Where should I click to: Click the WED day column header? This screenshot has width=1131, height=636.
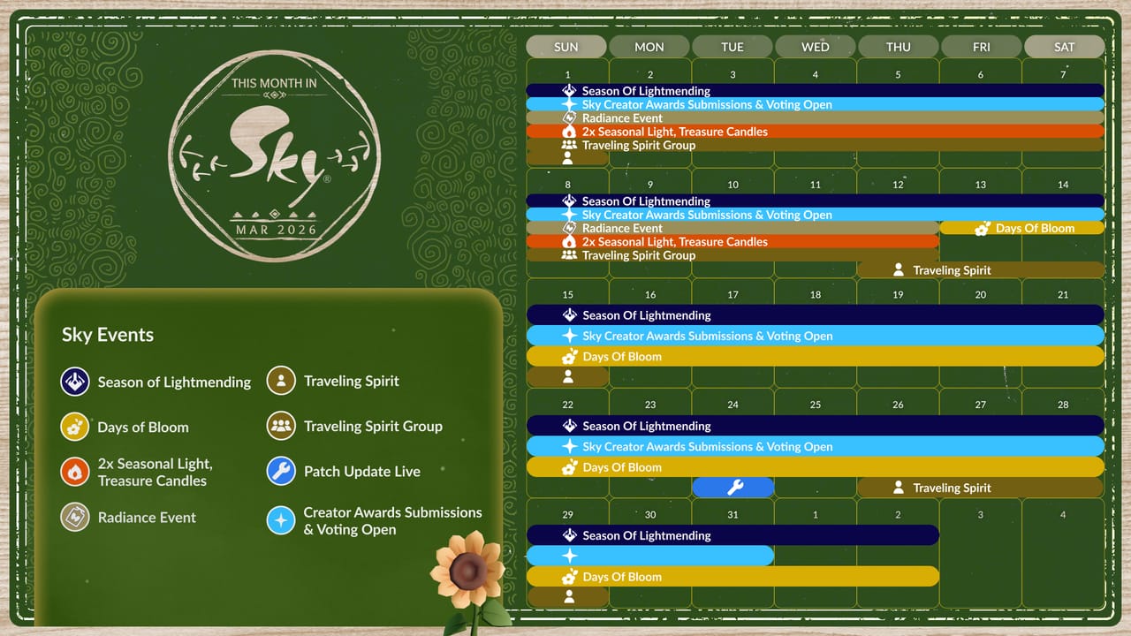click(x=815, y=47)
